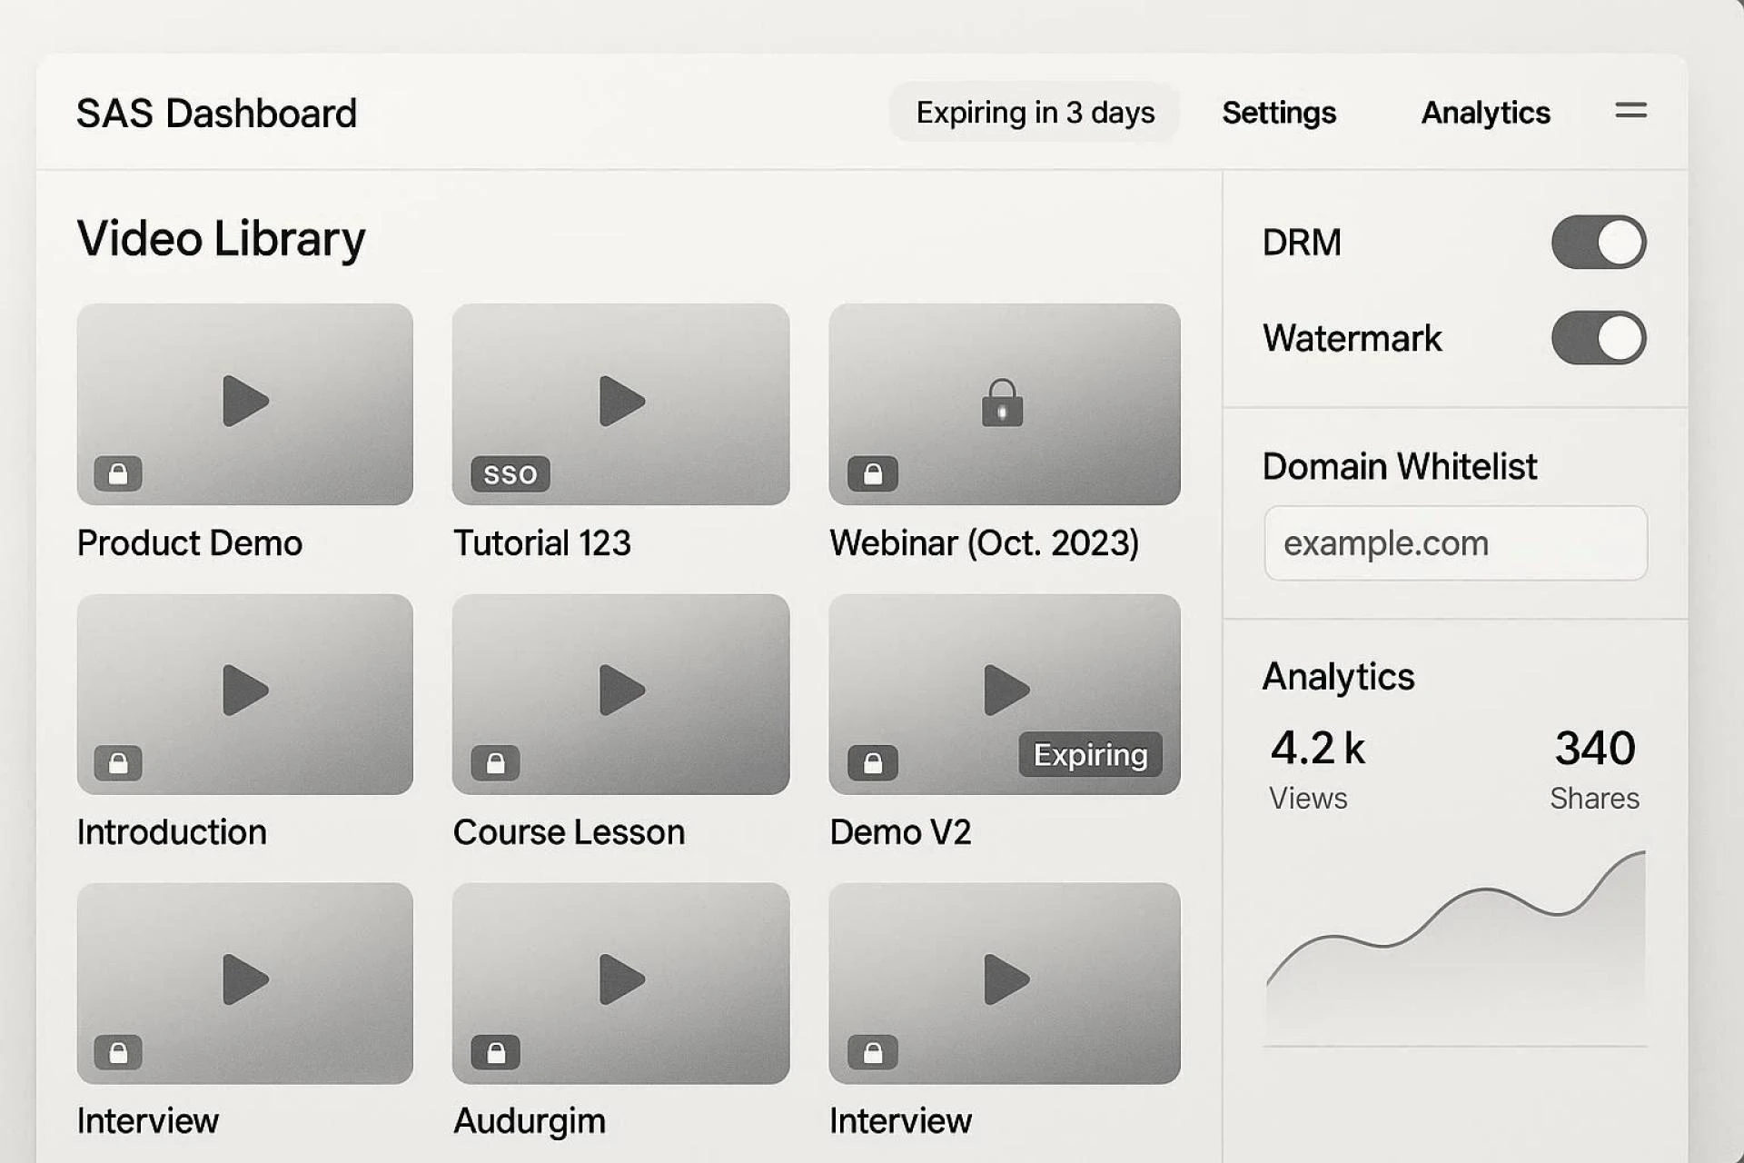
Task: Click the lock badge on Demo V2
Action: 872,763
